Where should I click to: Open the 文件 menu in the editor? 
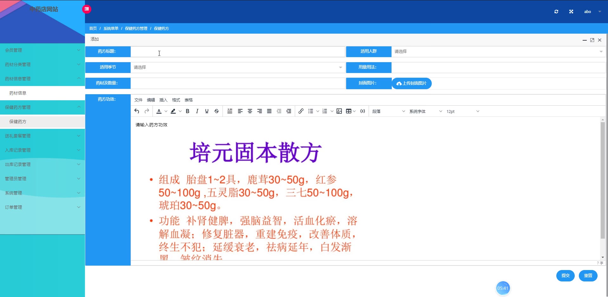139,100
